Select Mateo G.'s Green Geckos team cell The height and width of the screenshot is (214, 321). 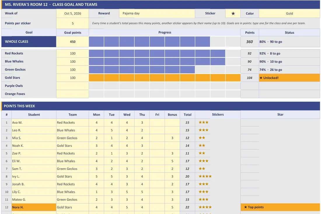pos(72,199)
